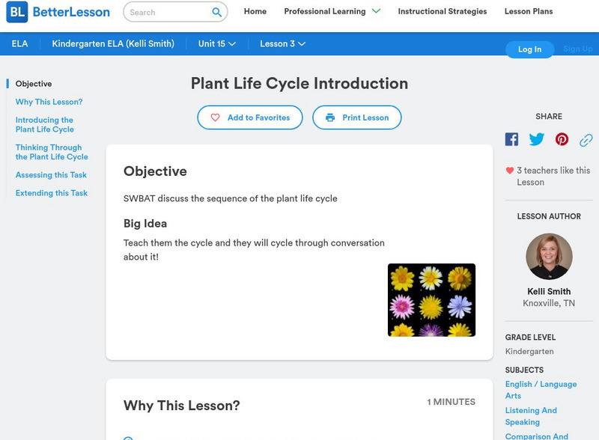Jump to Why This Lesson? section
This screenshot has width=599, height=440.
pos(49,102)
